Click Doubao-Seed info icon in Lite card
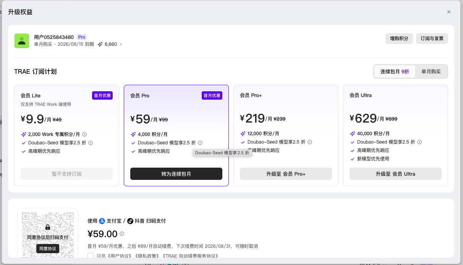The height and width of the screenshot is (265, 463). coord(91,143)
